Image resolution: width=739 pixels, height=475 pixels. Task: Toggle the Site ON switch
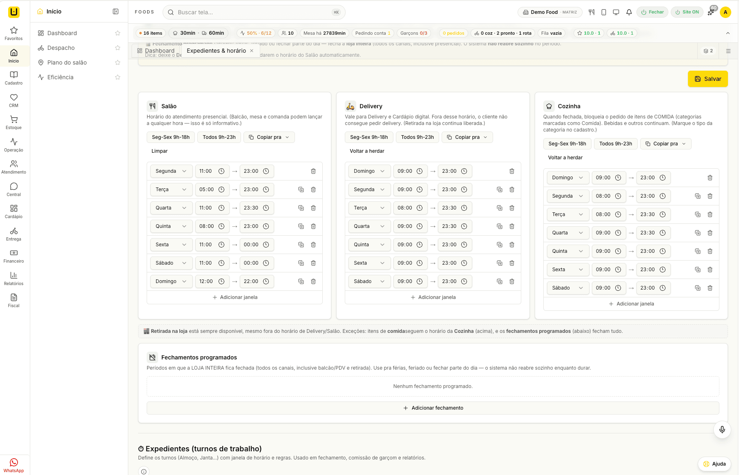click(x=687, y=12)
